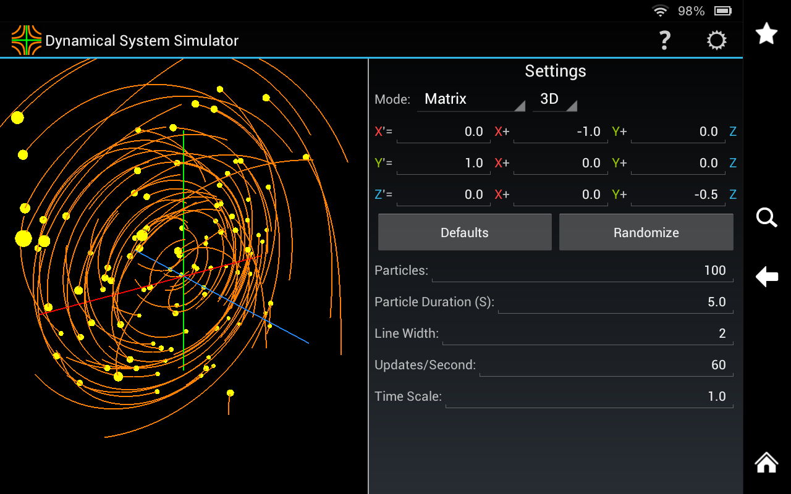Image resolution: width=791 pixels, height=494 pixels.
Task: Expand the Mode selector options
Action: point(471,99)
